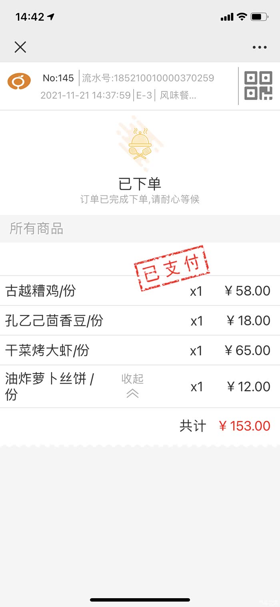
Task: Tap the 所有商品 section header
Action: (36, 229)
